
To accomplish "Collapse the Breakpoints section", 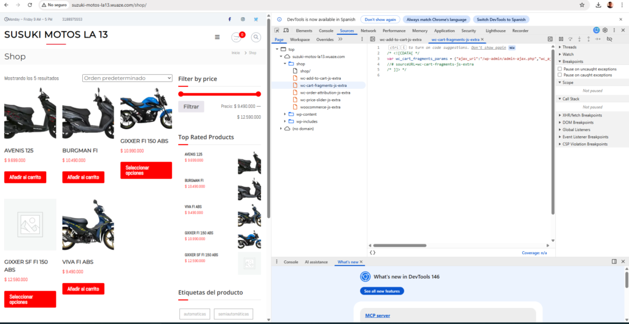I will point(573,62).
